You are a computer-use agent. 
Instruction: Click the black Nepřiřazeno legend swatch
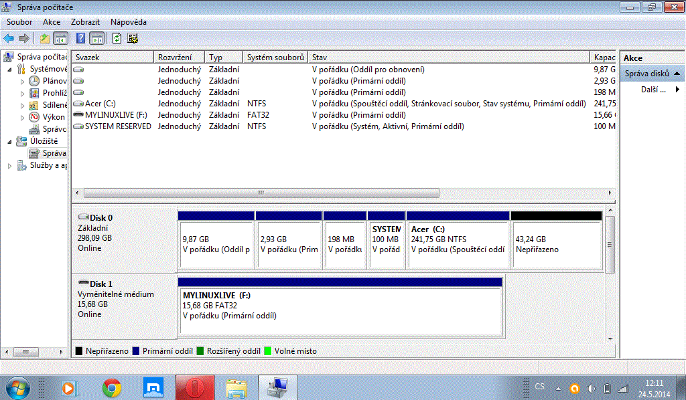[79, 351]
